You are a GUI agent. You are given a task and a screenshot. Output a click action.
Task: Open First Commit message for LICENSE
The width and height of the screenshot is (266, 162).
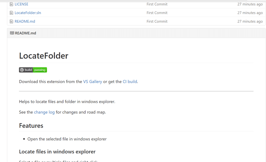click(157, 4)
